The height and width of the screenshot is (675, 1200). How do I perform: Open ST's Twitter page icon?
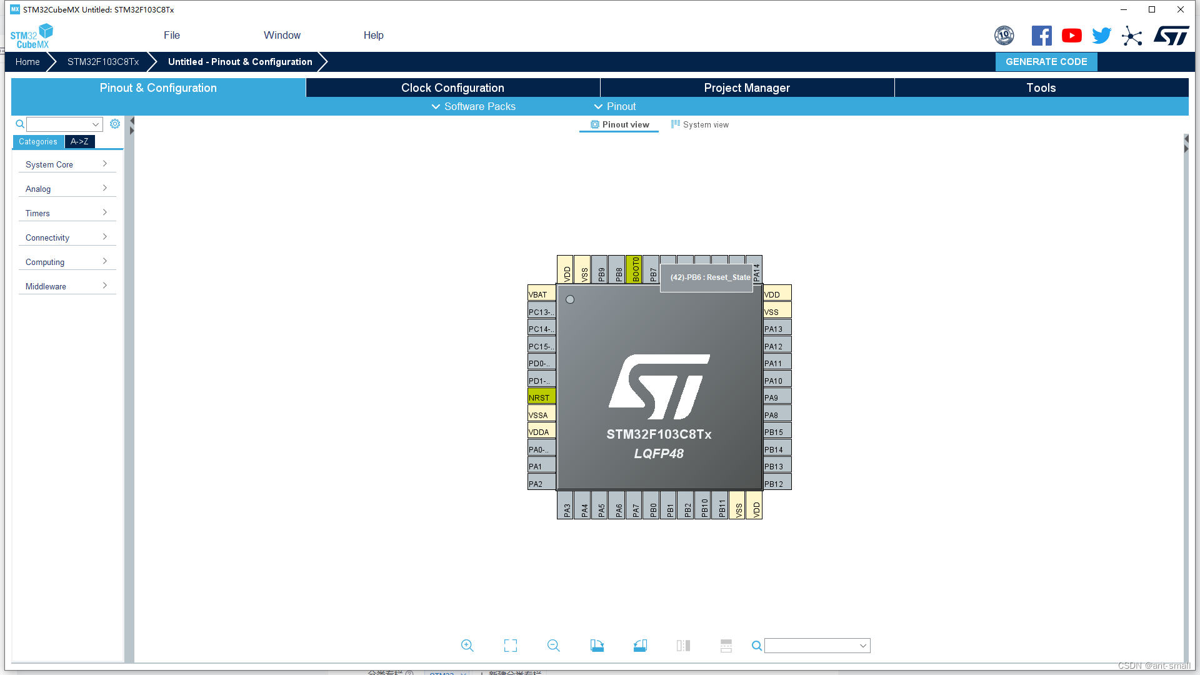click(x=1101, y=36)
